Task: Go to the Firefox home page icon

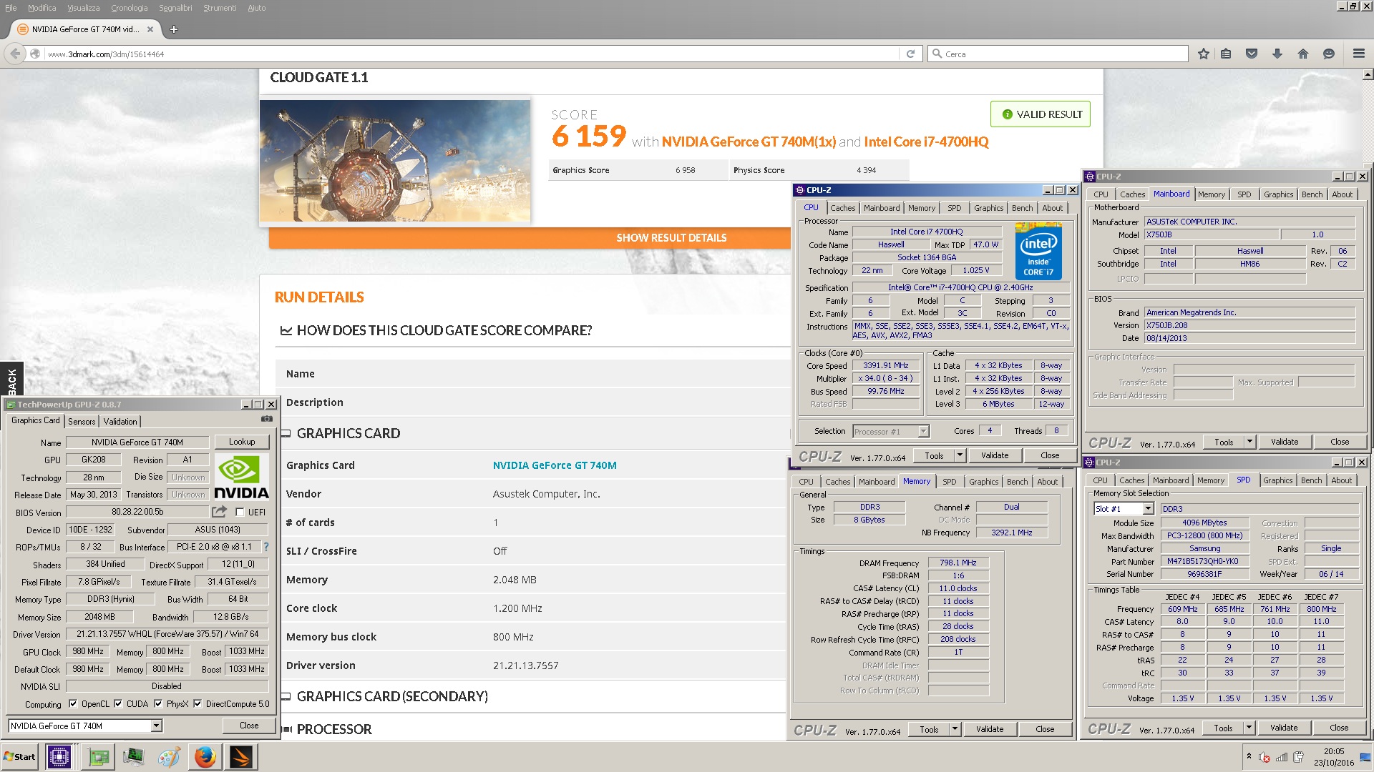Action: pos(1303,54)
